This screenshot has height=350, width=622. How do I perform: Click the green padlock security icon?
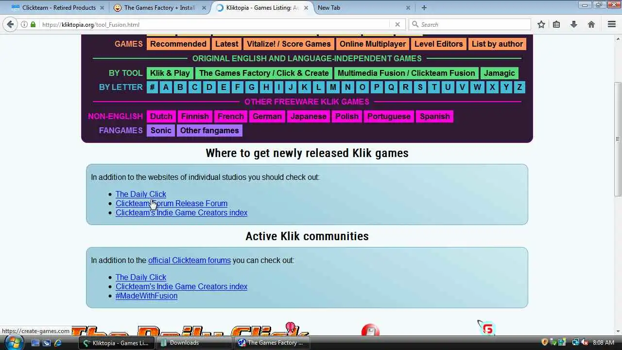pos(33,24)
